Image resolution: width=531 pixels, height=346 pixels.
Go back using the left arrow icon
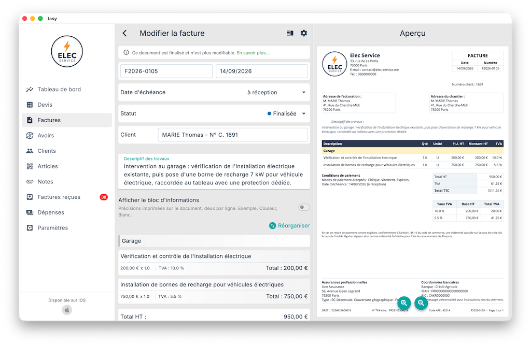(124, 33)
